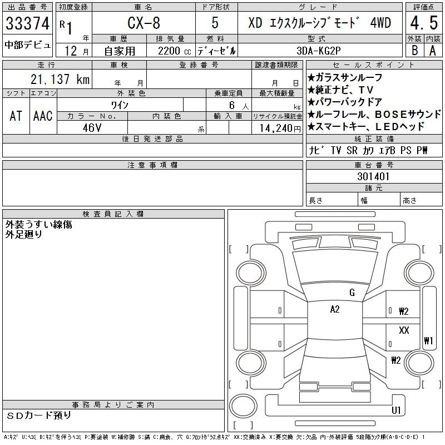Click sales point スマートキー、LEDヘッド
Image resolution: width=445 pixels, height=445 pixels.
pyautogui.click(x=366, y=127)
